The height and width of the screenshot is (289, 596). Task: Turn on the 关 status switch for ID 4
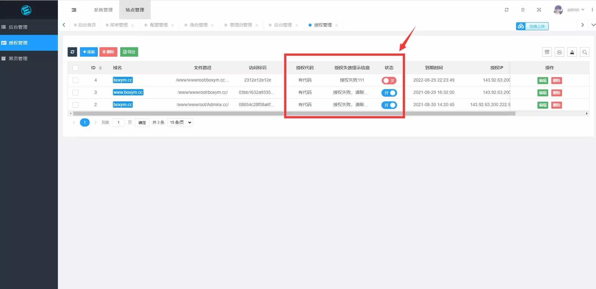(x=389, y=81)
